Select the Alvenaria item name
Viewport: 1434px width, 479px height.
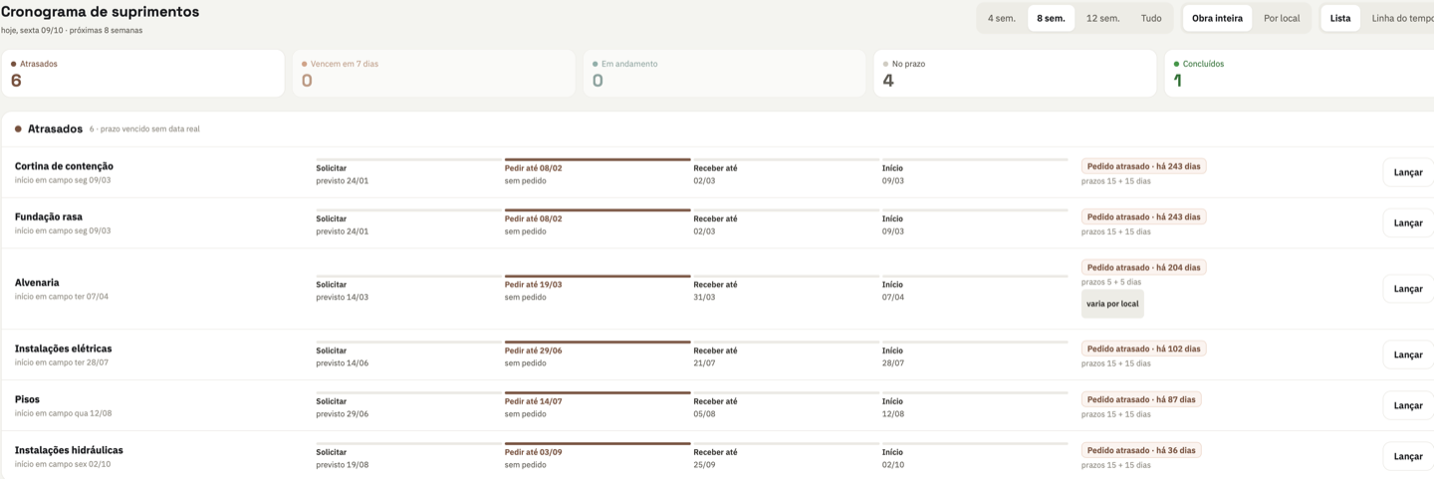point(37,283)
